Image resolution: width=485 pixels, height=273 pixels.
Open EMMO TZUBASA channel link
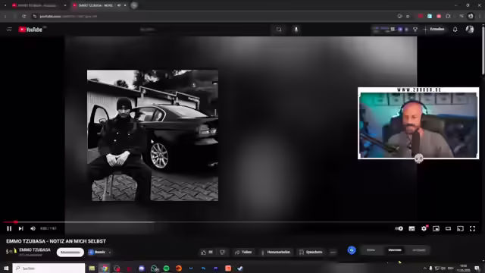point(35,249)
